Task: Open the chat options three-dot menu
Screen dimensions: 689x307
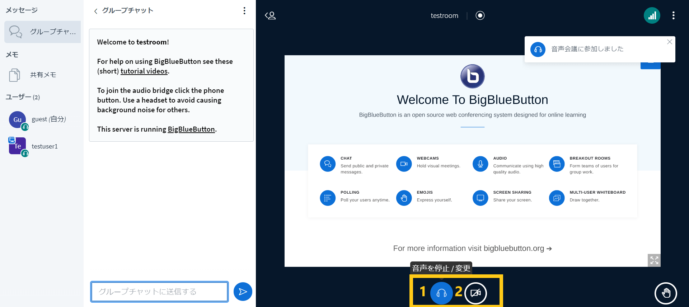Action: tap(244, 11)
